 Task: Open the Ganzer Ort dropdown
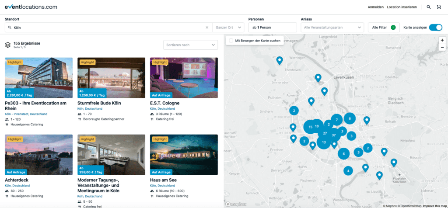tap(228, 28)
